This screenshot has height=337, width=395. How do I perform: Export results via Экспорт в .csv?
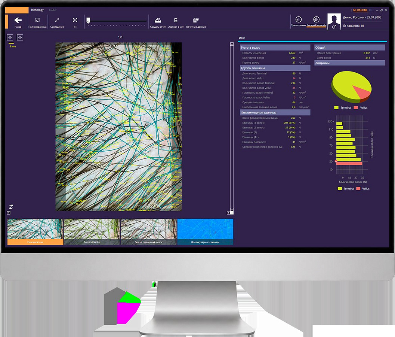pyautogui.click(x=176, y=22)
